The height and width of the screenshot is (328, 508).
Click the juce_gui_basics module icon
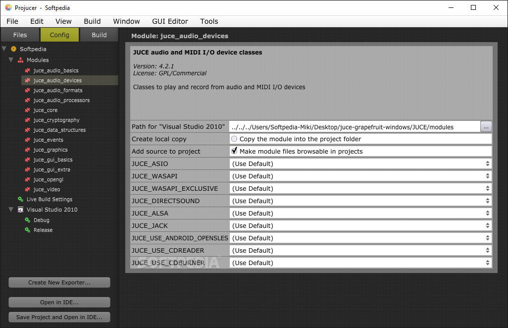tap(28, 160)
